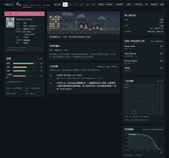Click the apartment building in the scene

pos(54,22)
